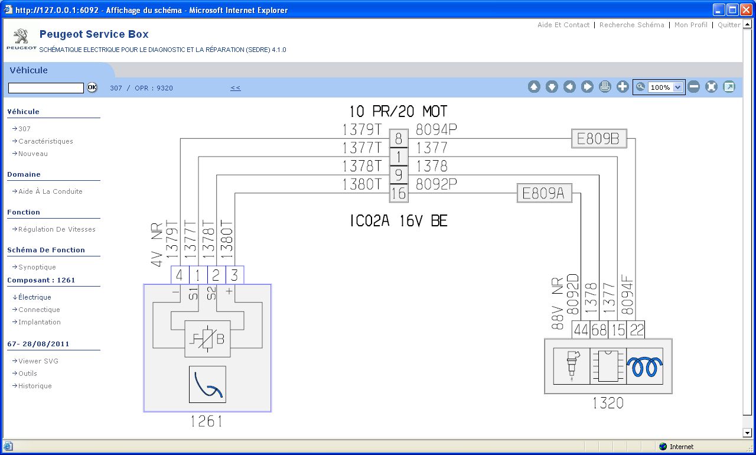Pan schematic left with the left arrow
The width and height of the screenshot is (756, 455).
(x=569, y=87)
